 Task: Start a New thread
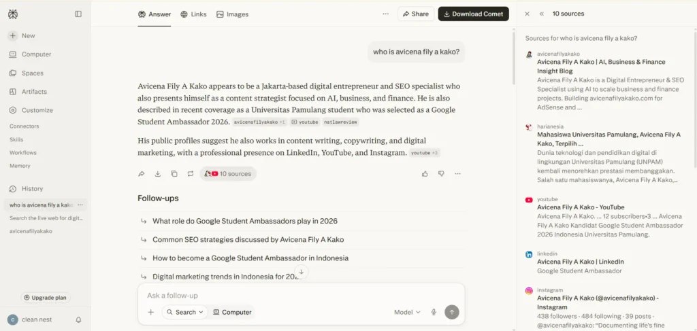(x=22, y=35)
